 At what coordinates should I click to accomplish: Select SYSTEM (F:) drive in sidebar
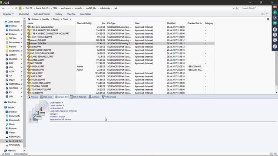(x=14, y=145)
